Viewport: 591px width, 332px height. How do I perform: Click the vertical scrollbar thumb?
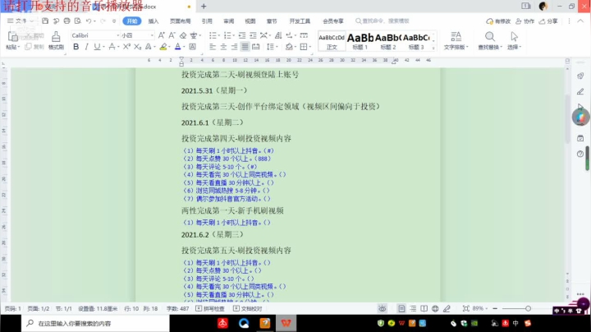click(x=568, y=119)
